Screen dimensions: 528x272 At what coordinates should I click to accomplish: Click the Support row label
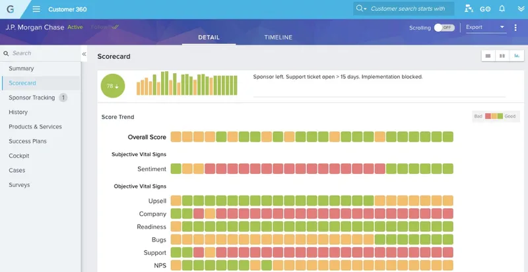[x=155, y=253]
